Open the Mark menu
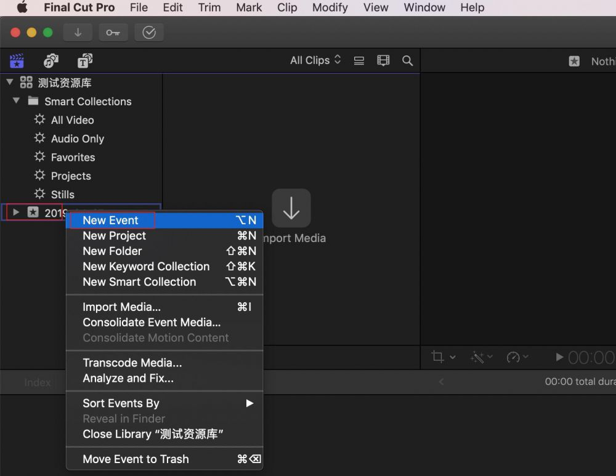This screenshot has height=476, width=616. point(249,7)
